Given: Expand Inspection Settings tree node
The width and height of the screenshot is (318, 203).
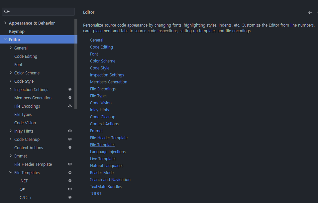Looking at the screenshot, I should pos(11,89).
